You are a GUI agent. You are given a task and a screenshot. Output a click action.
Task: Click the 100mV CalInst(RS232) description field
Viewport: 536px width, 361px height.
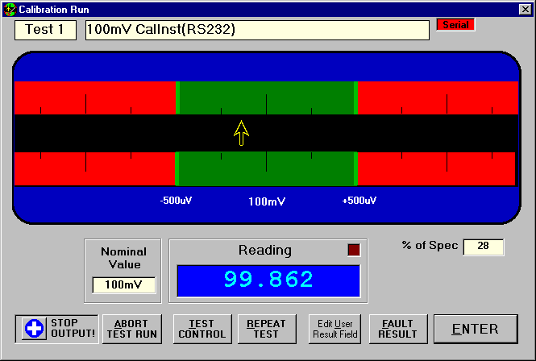(257, 30)
